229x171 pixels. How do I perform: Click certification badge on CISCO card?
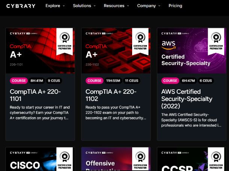(x=65, y=159)
